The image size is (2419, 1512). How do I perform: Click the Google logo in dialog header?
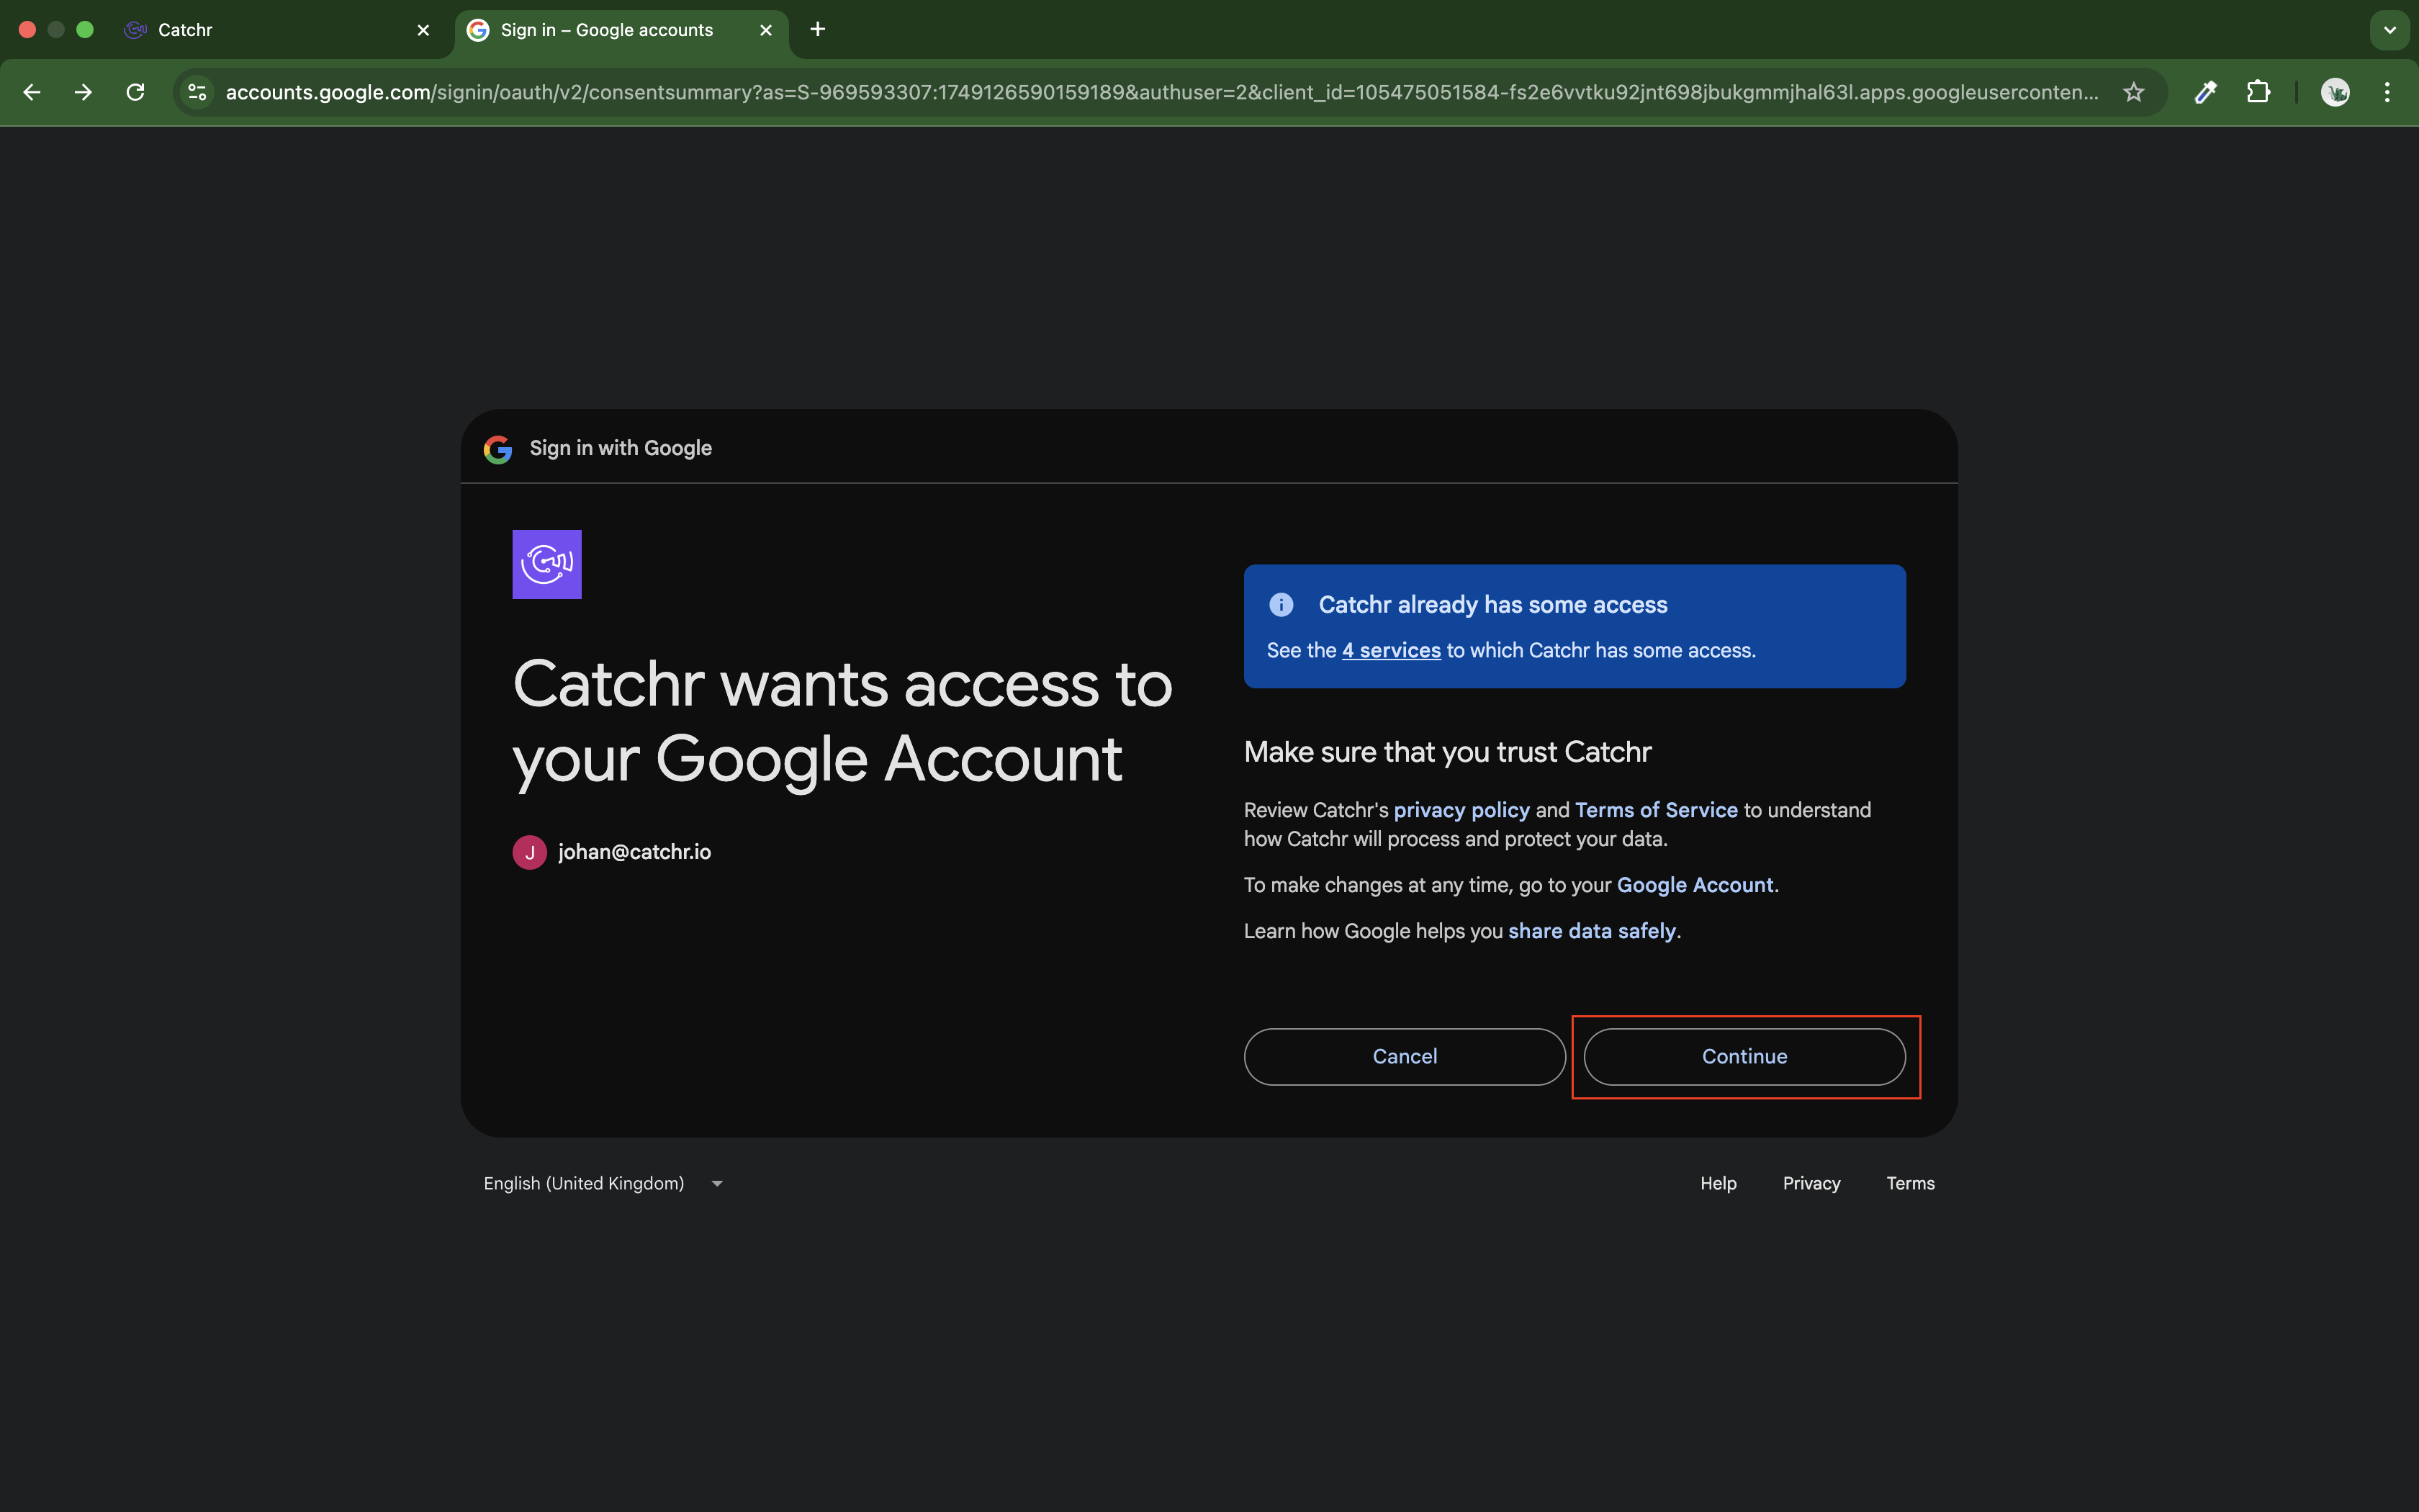click(x=497, y=449)
